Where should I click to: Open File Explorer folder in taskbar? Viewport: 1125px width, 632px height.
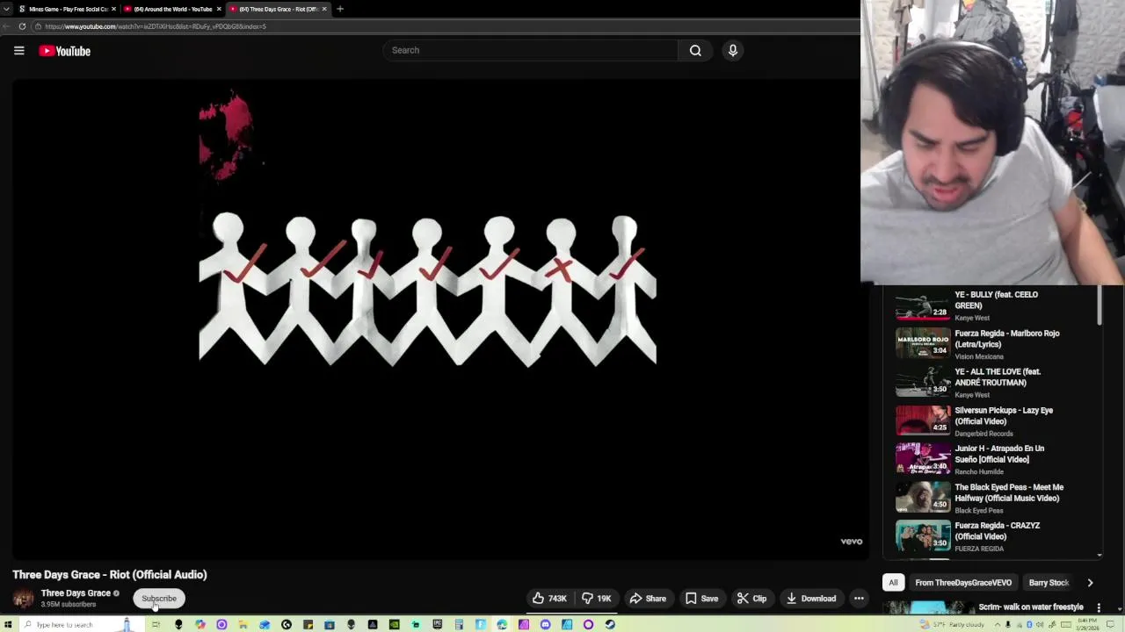click(243, 625)
